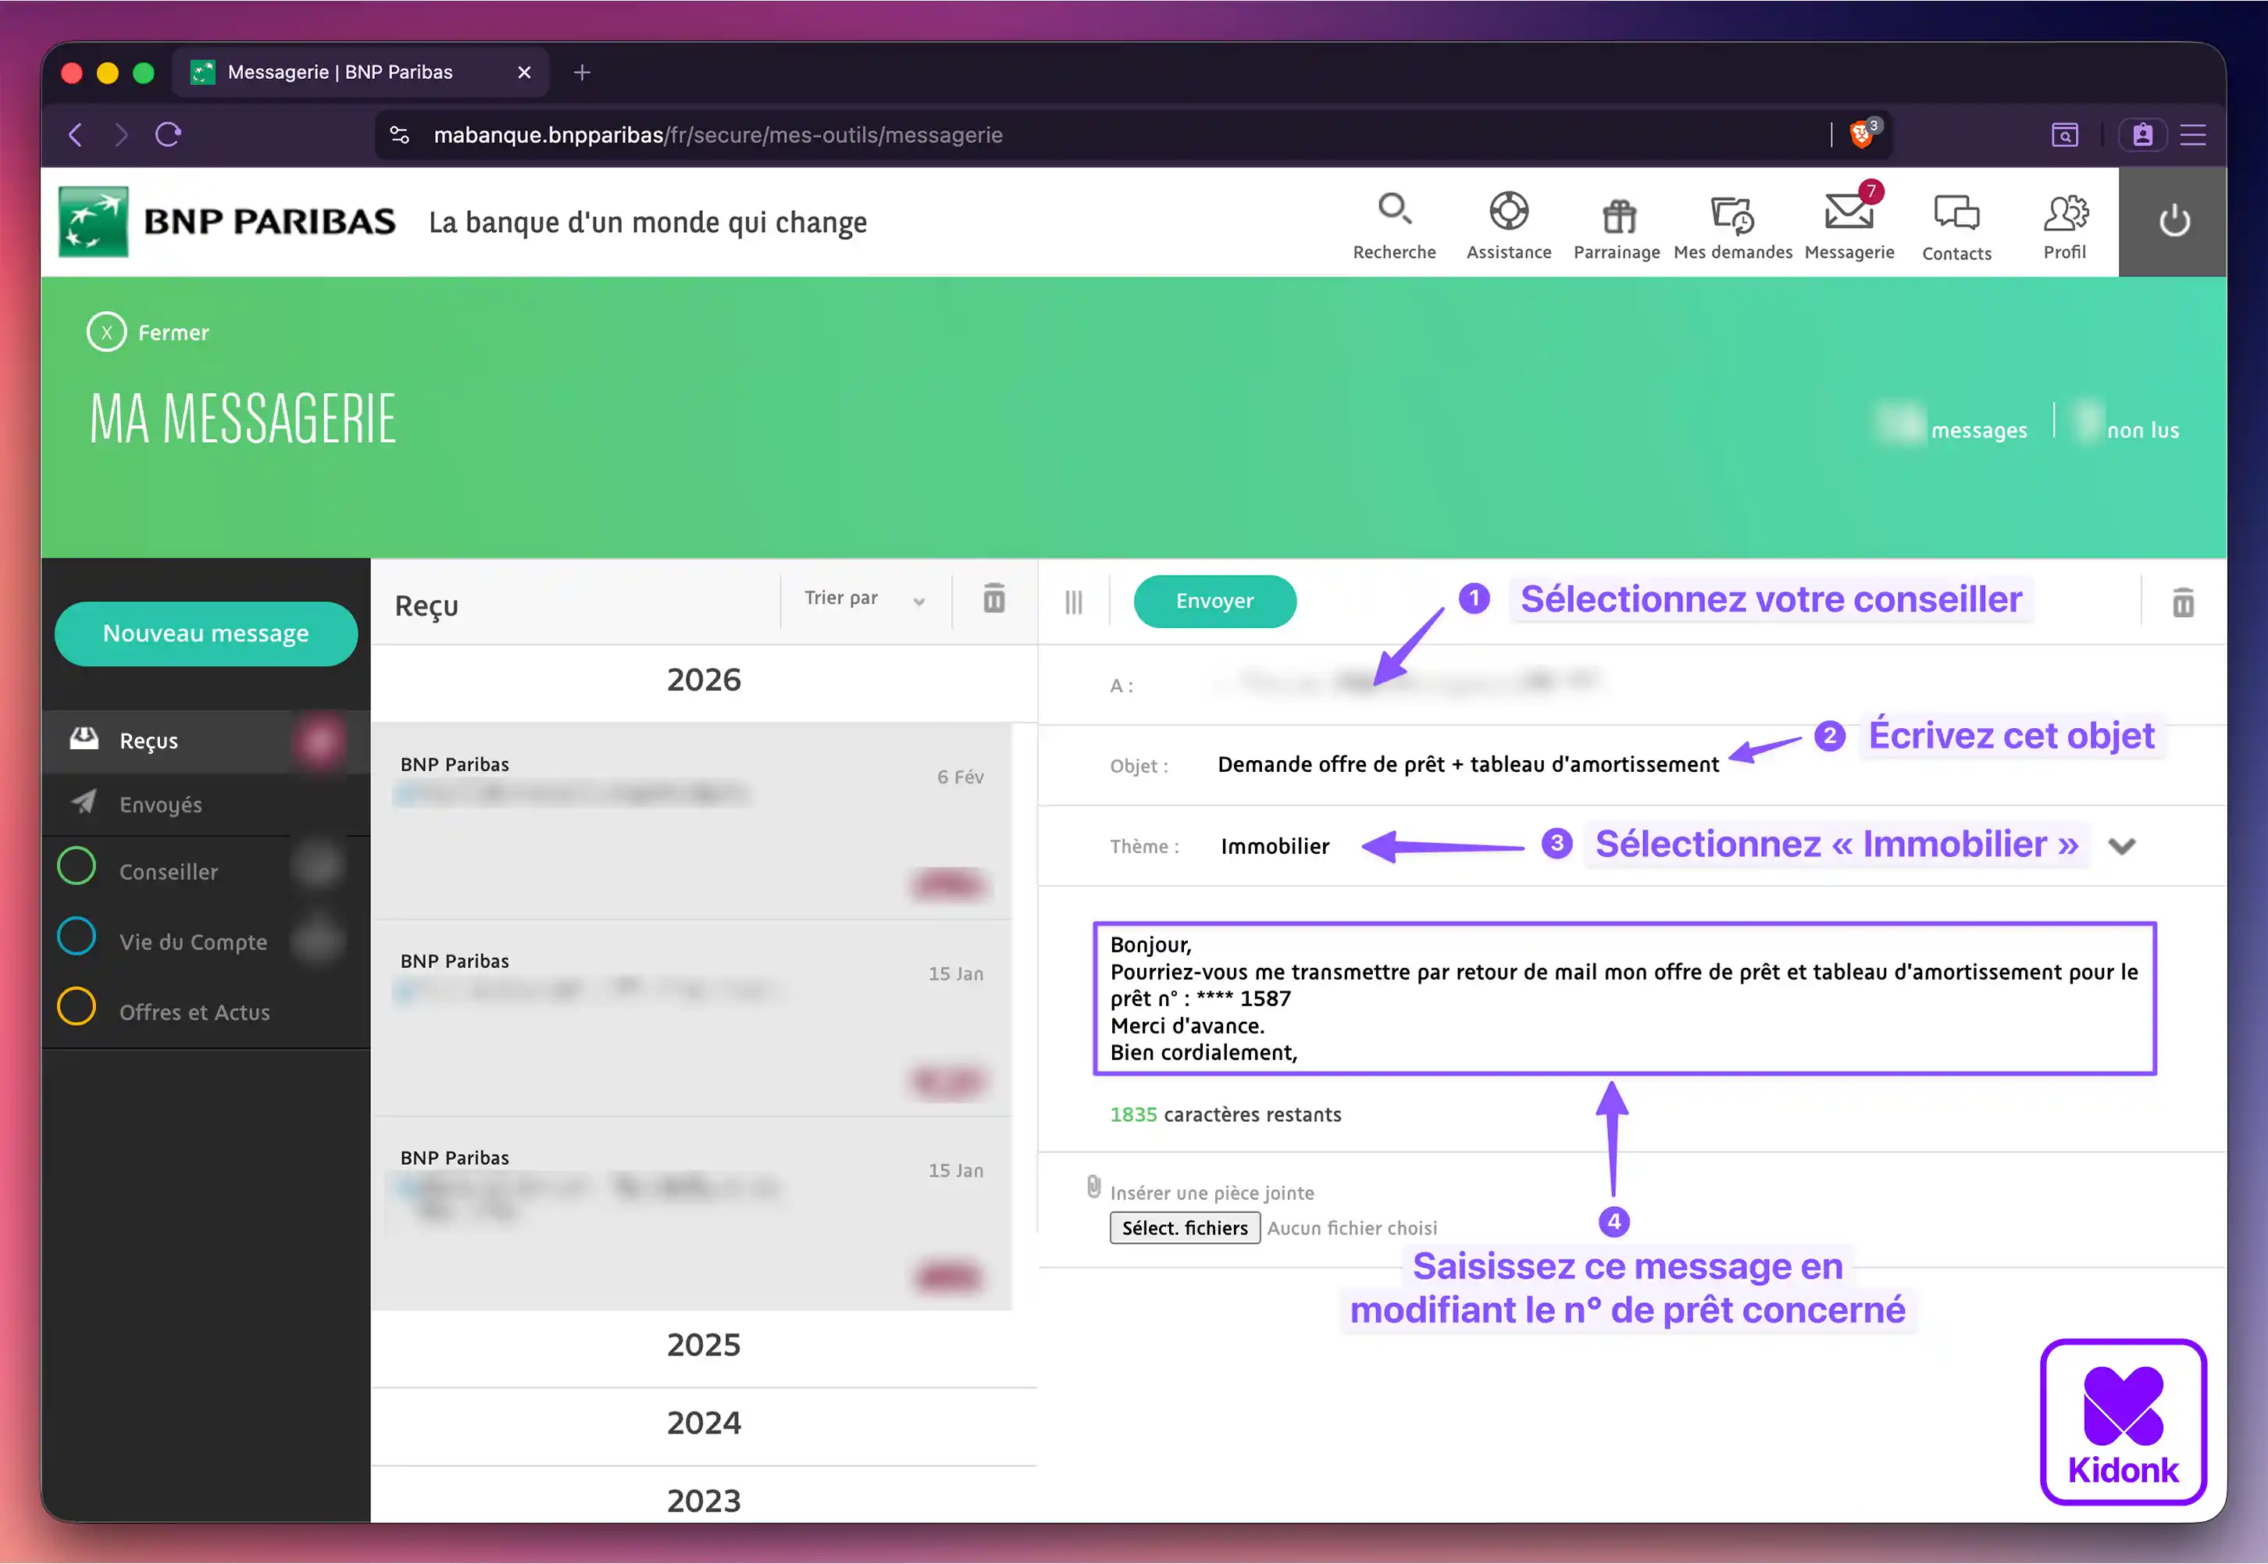Click Sélect. fichiers button
Image resolution: width=2268 pixels, height=1564 pixels.
(x=1185, y=1228)
